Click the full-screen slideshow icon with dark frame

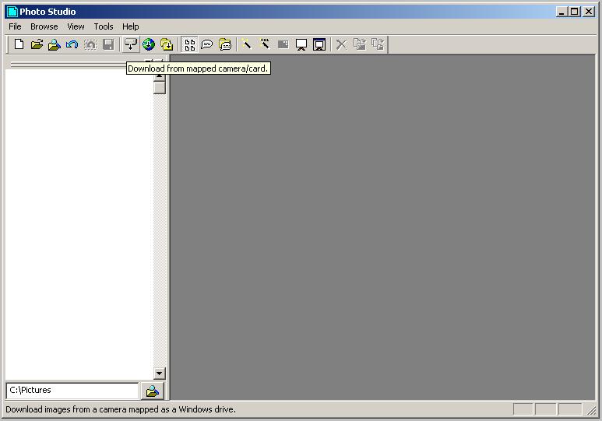tap(319, 44)
